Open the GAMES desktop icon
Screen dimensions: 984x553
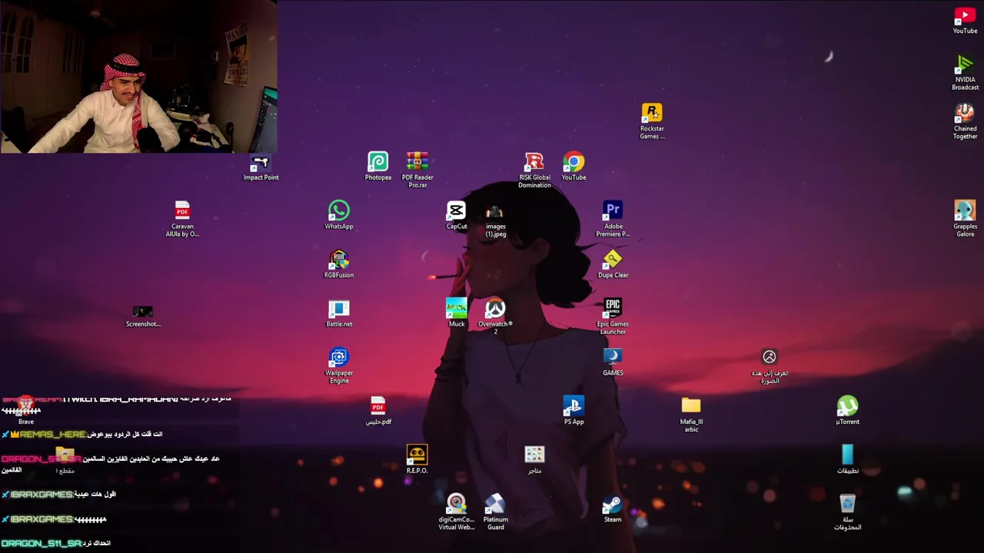pyautogui.click(x=613, y=362)
